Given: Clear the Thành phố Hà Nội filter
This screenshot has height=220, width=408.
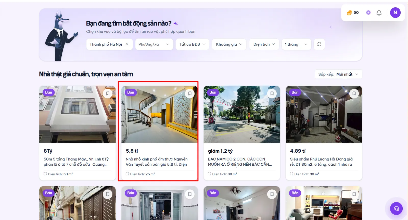Looking at the screenshot, I should click(x=127, y=44).
